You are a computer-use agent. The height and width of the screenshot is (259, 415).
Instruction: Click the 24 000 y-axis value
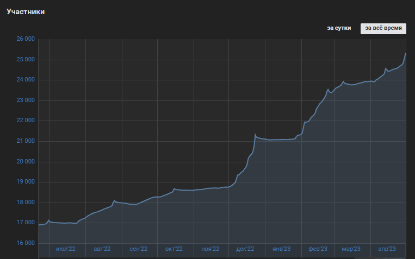(x=26, y=80)
